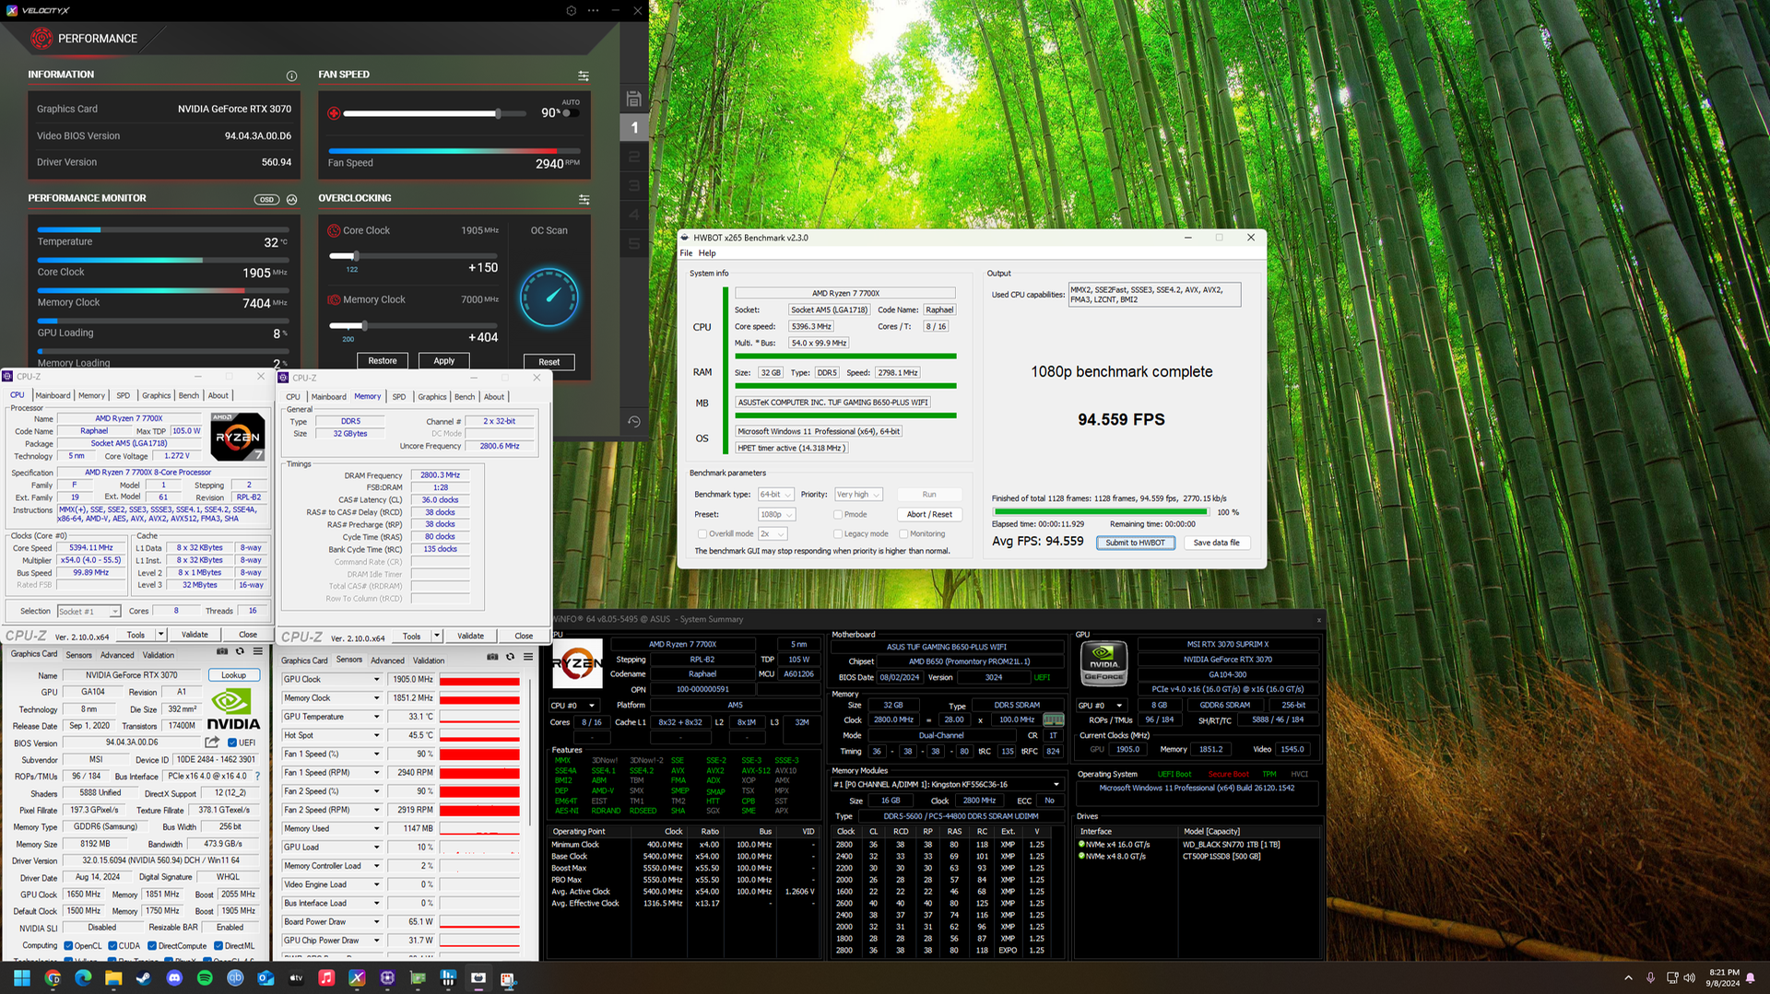Click system clock showing 8:21 PM
Viewport: 1770px width, 994px height.
pyautogui.click(x=1723, y=977)
